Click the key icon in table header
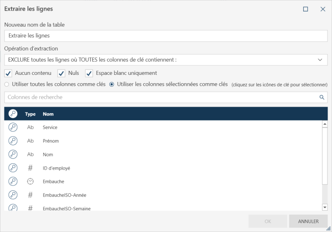This screenshot has width=332, height=232. (x=13, y=114)
